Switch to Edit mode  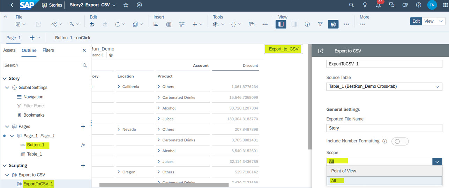click(x=416, y=21)
